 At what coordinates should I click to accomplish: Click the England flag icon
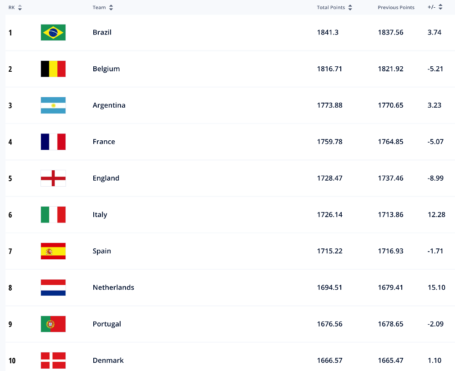[x=53, y=178]
